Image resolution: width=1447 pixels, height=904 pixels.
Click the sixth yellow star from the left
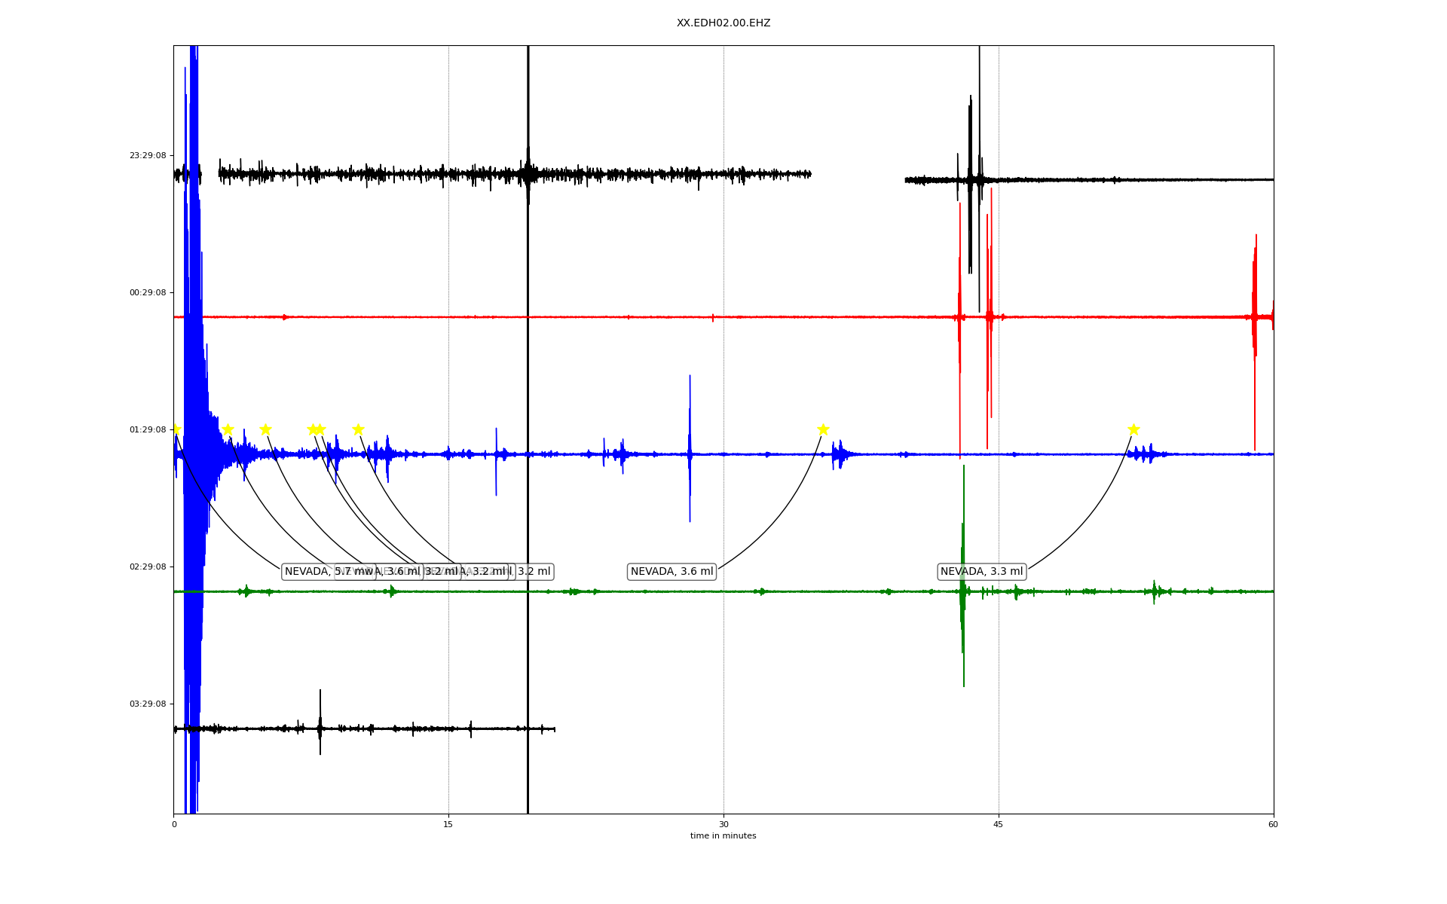[358, 429]
